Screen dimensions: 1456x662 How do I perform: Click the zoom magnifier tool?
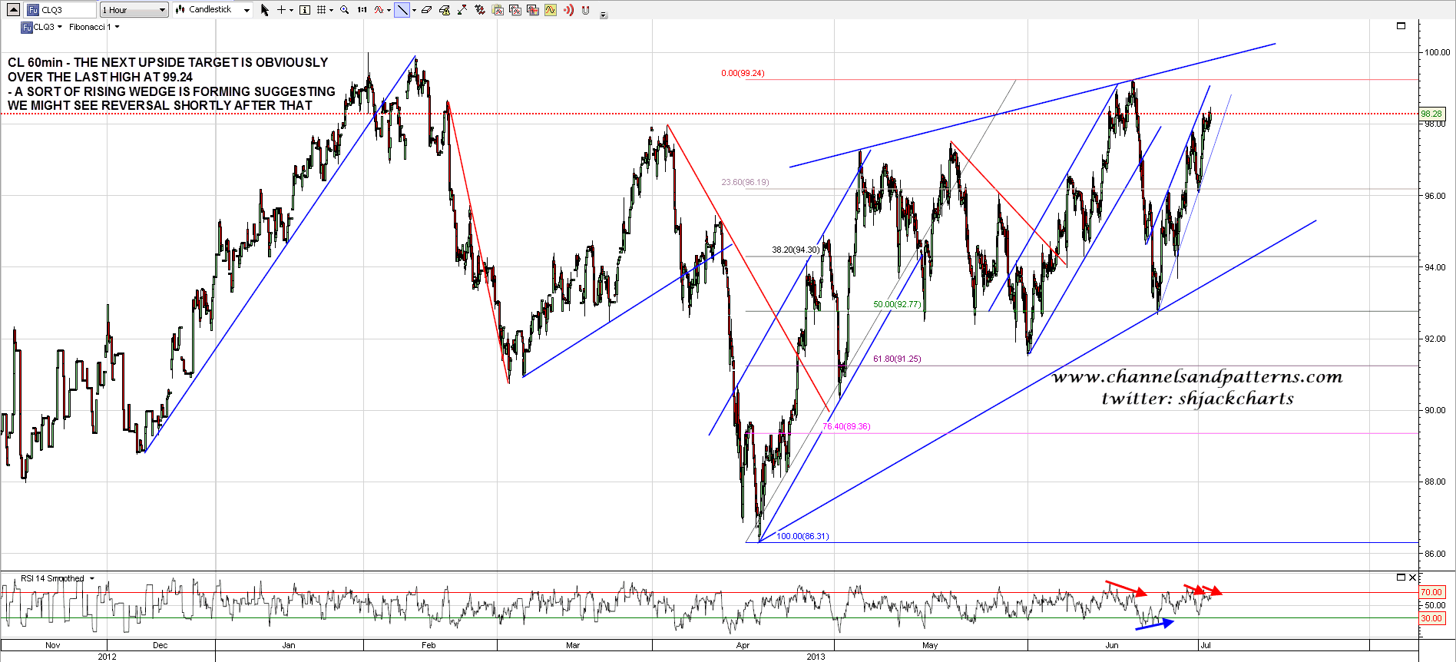click(x=344, y=10)
